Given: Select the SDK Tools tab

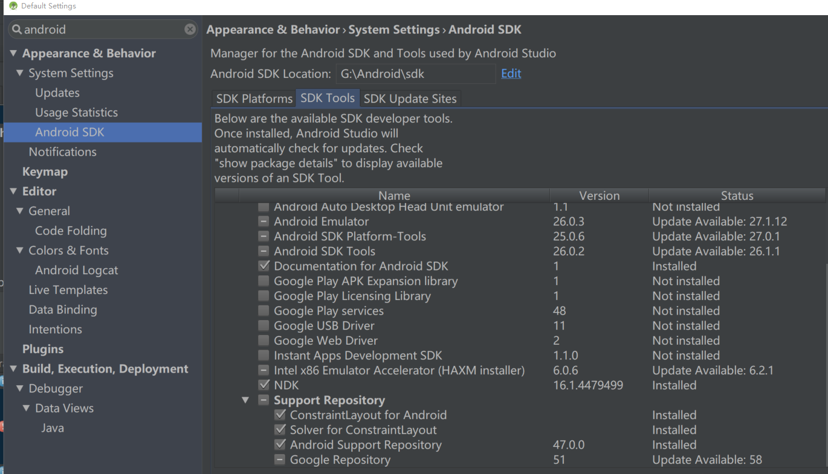Looking at the screenshot, I should [328, 98].
